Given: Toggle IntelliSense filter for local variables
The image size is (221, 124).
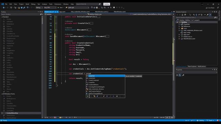Looking at the screenshot, I should point(117,96).
